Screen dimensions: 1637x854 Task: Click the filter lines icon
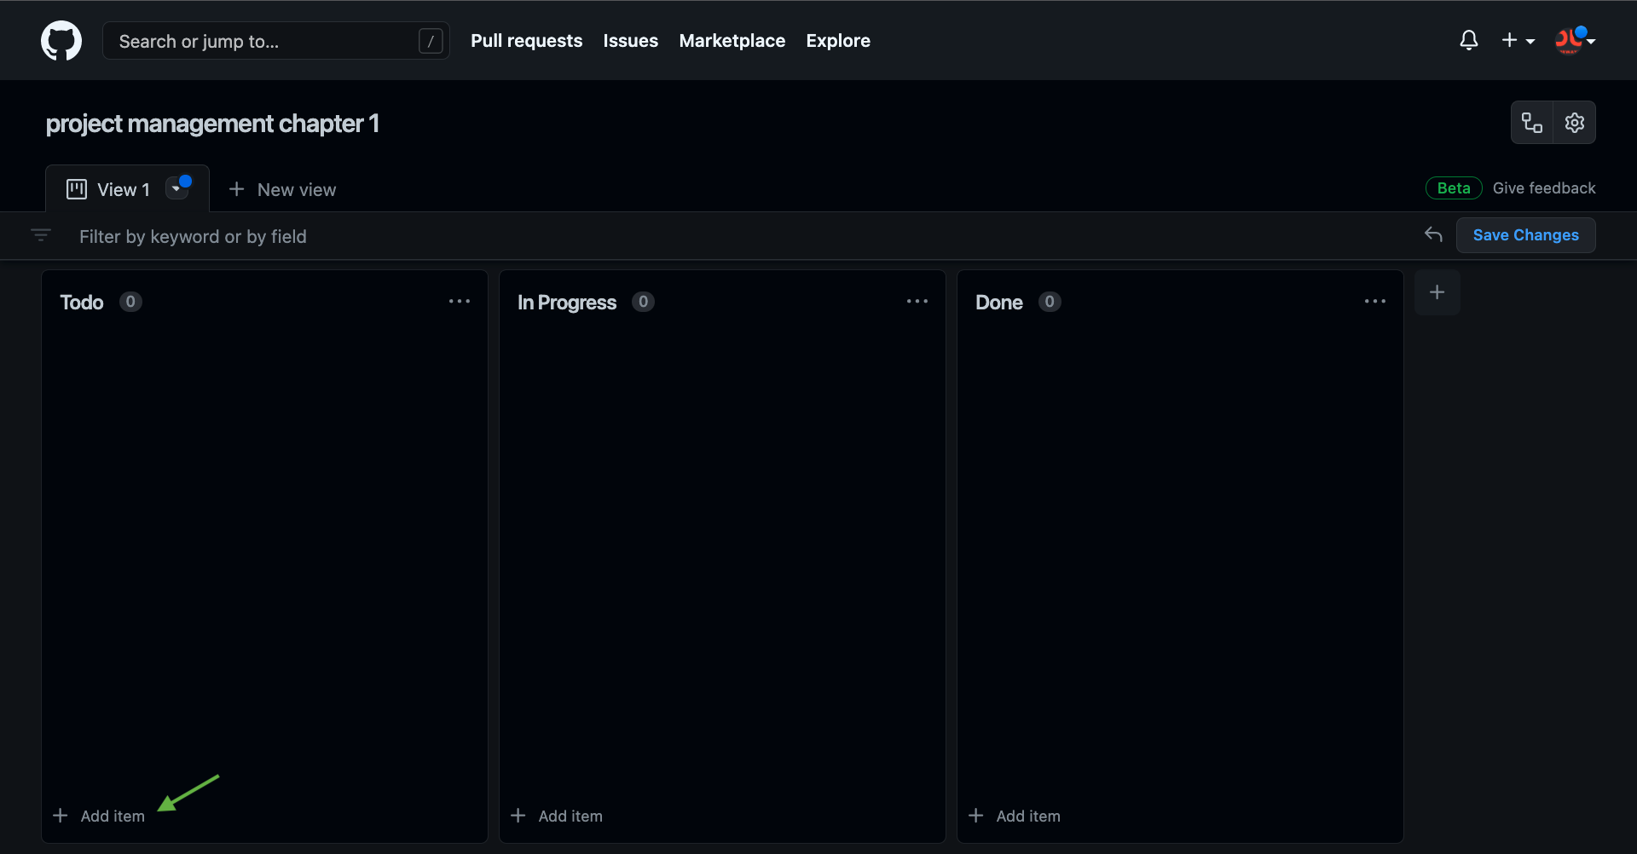coord(41,235)
